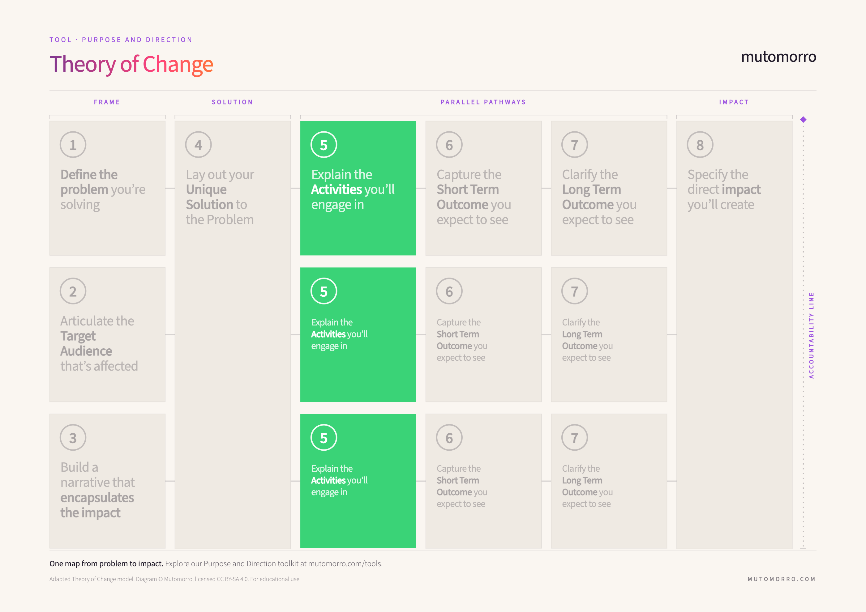Select the FRAME column header
Viewport: 866px width, 612px height.
click(x=107, y=102)
